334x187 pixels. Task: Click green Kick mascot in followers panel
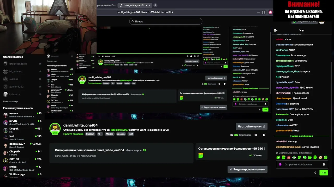[201, 156]
